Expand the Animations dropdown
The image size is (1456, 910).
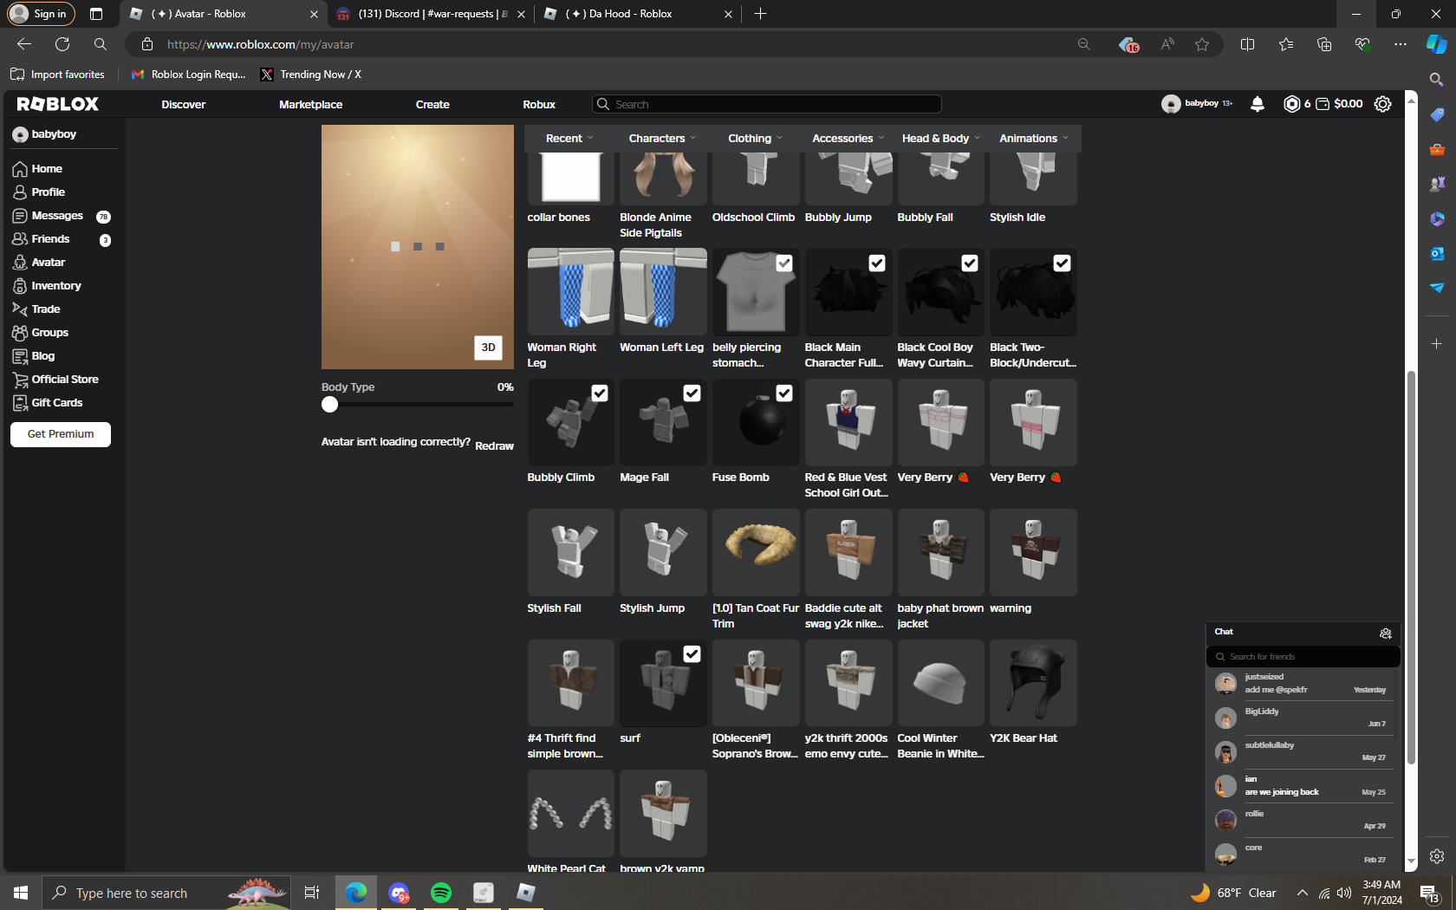pyautogui.click(x=1033, y=139)
